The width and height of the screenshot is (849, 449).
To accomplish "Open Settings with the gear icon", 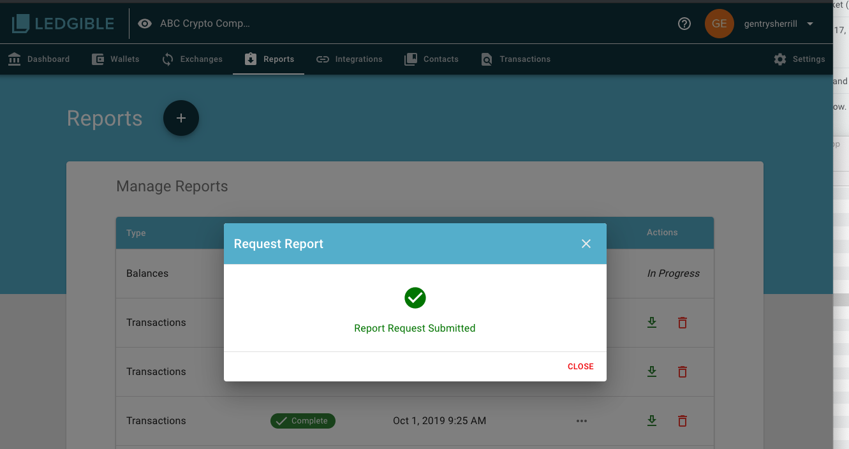I will pyautogui.click(x=799, y=59).
